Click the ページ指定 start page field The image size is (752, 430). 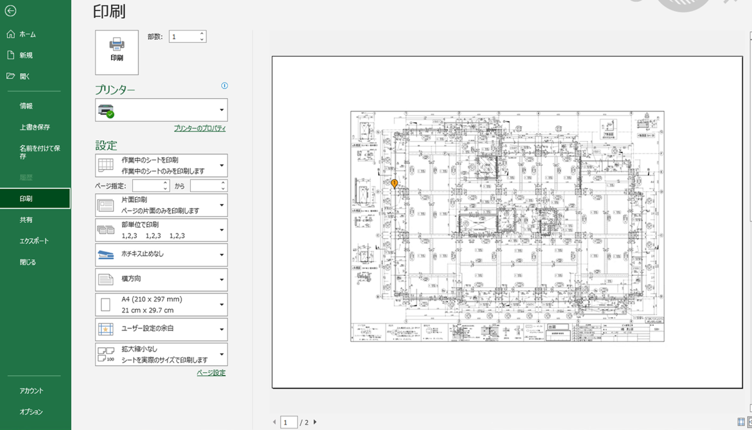[147, 186]
